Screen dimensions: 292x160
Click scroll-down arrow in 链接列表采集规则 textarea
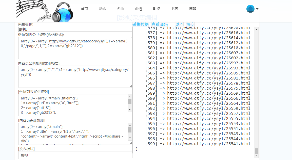tap(130, 110)
